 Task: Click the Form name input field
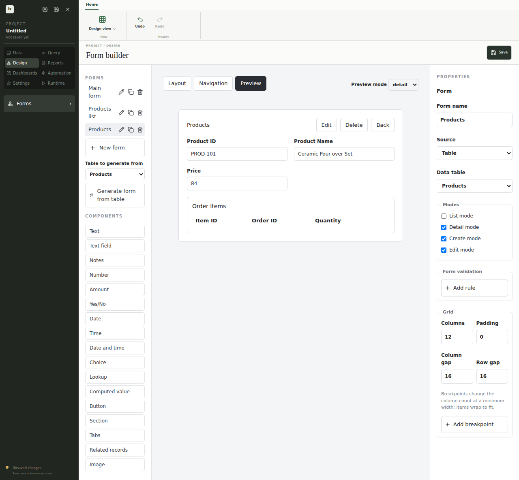(x=474, y=120)
